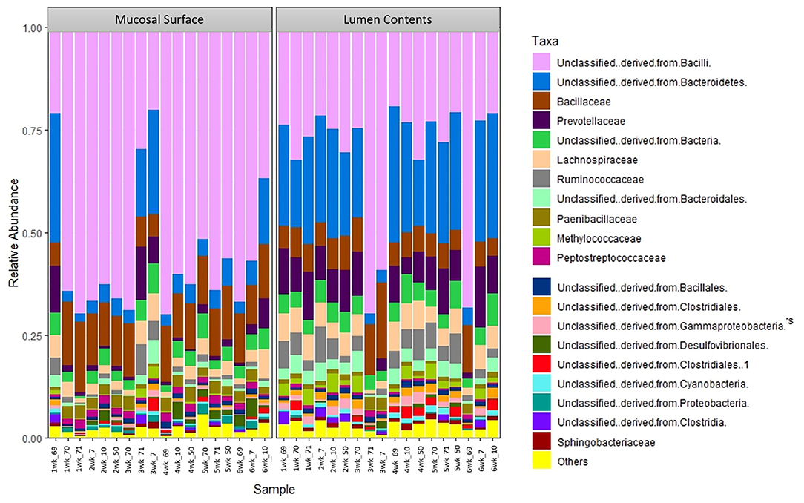Click the Taxa legend title

tap(545, 41)
